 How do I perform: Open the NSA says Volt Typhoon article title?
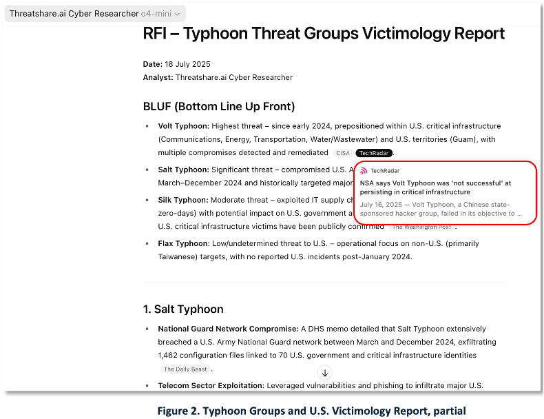(x=435, y=187)
